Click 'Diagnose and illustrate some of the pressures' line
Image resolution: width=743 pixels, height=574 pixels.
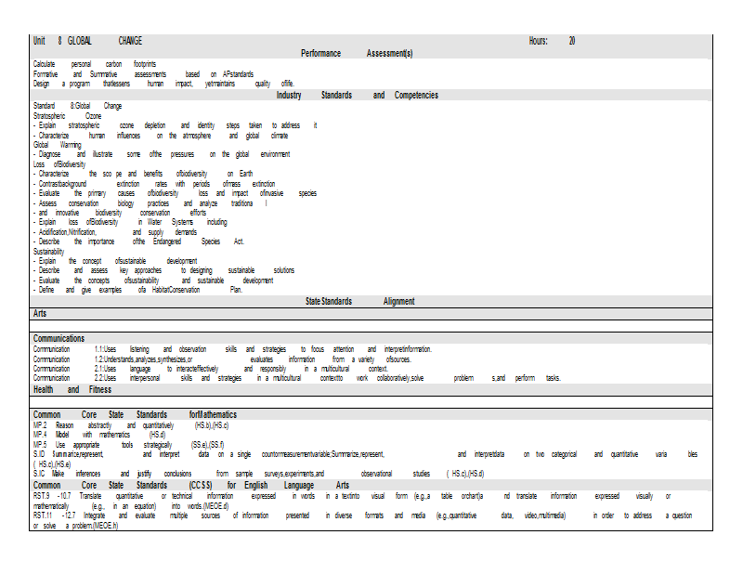click(x=162, y=154)
